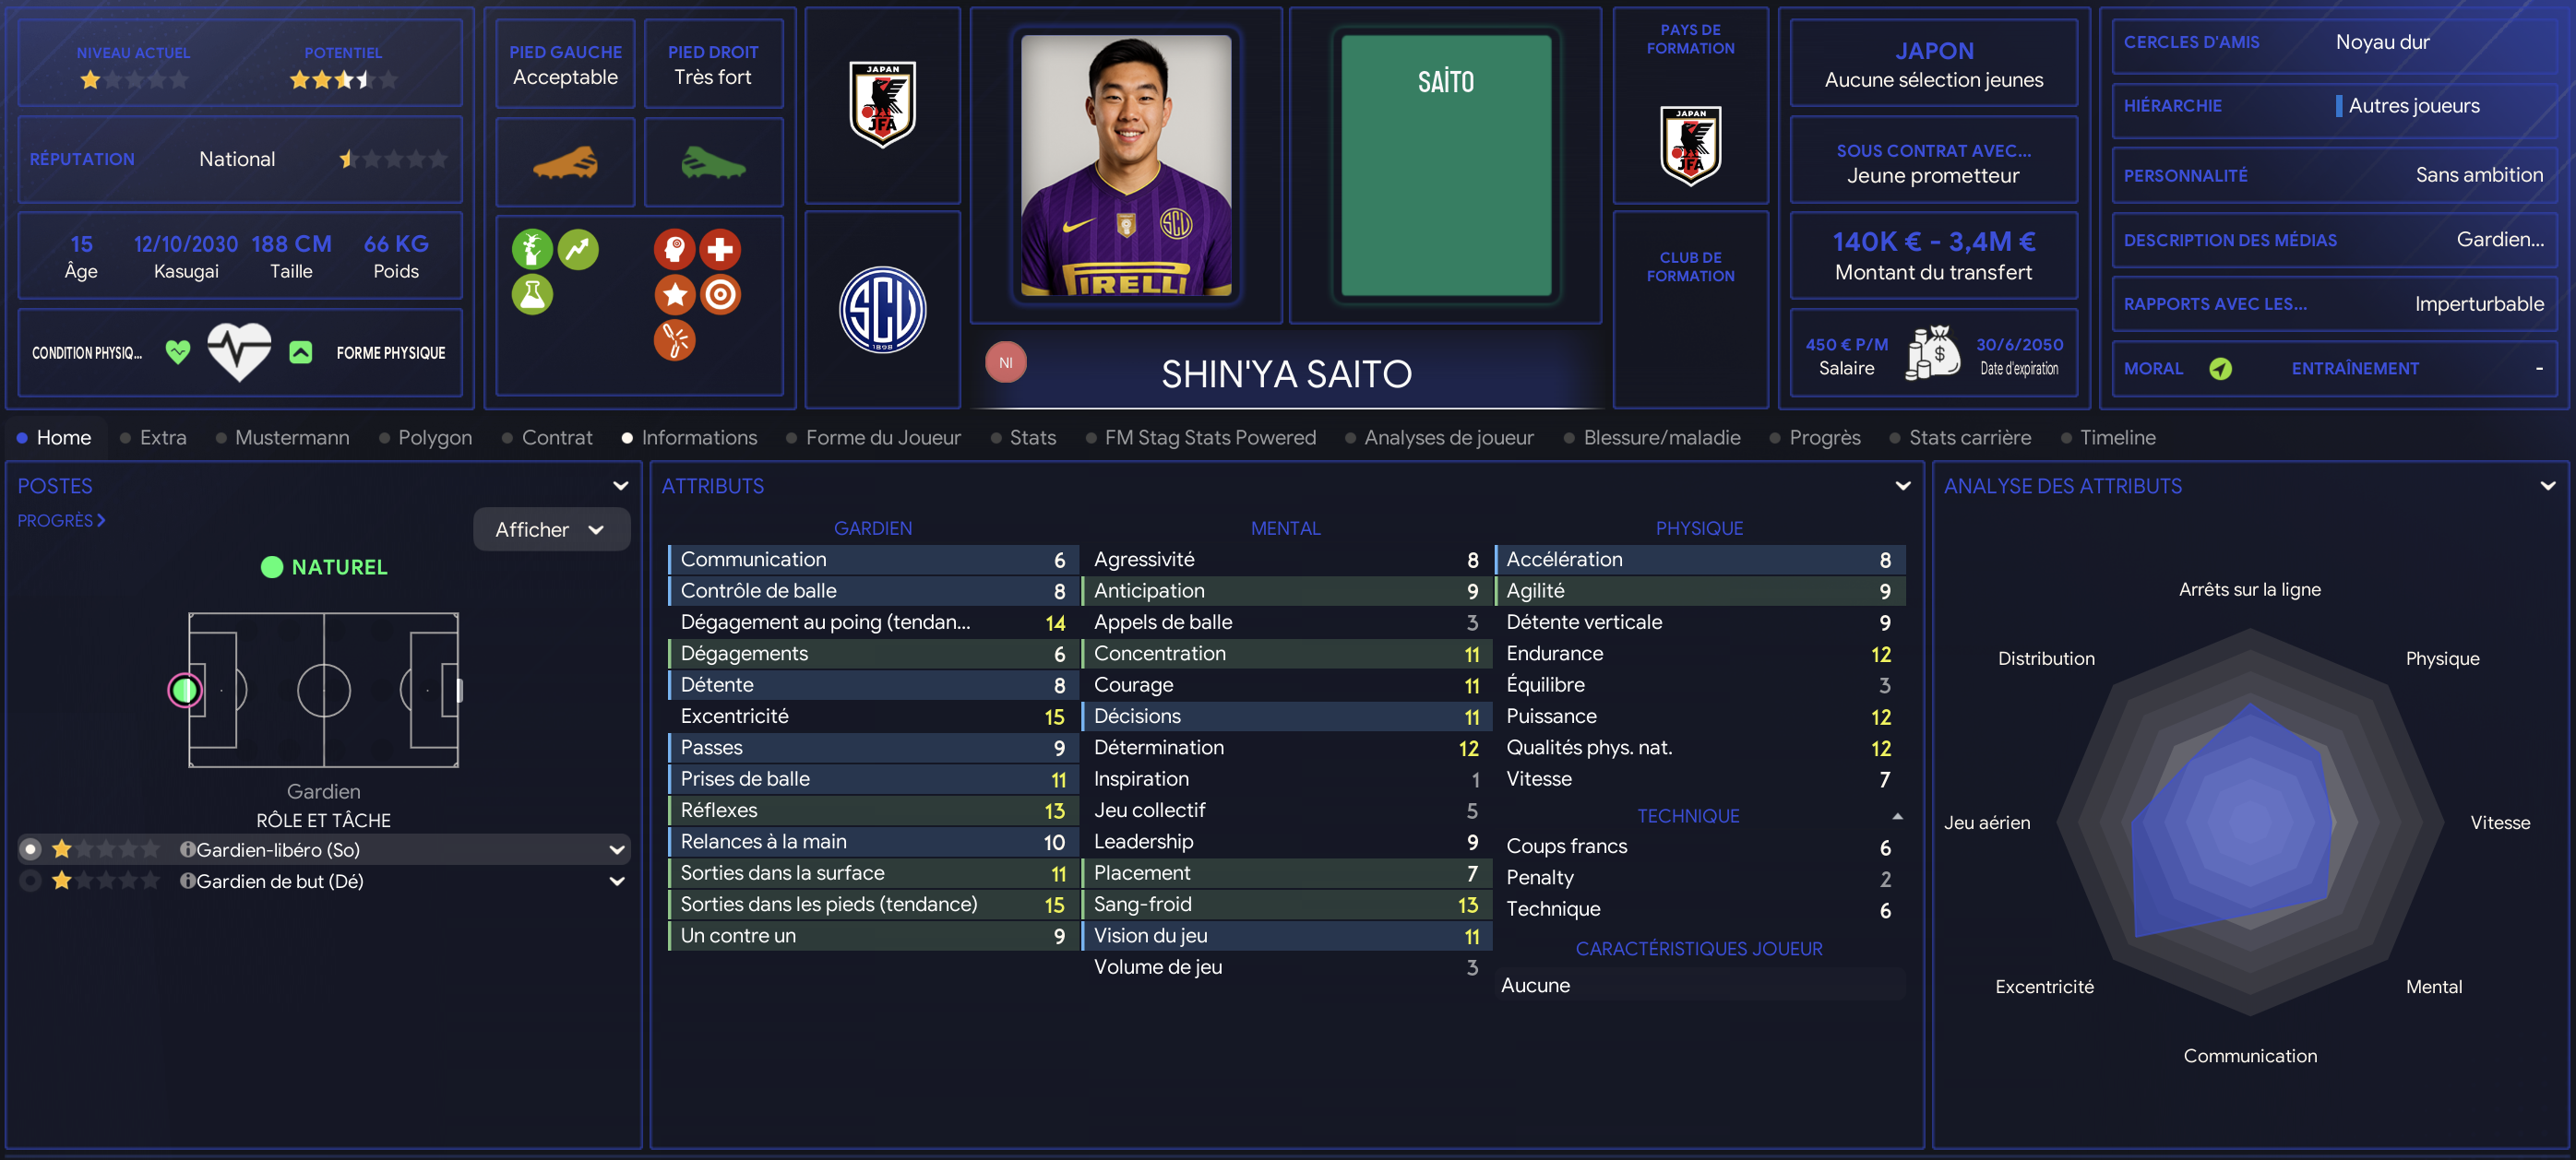Image resolution: width=2576 pixels, height=1160 pixels.
Task: Click Shin'ya Saito's player portrait
Action: pos(1126,166)
